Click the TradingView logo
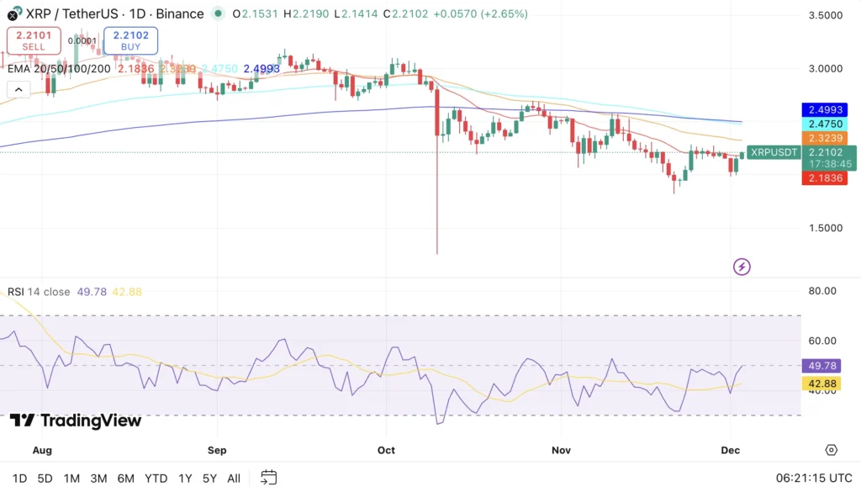This screenshot has width=861, height=492. (x=76, y=421)
